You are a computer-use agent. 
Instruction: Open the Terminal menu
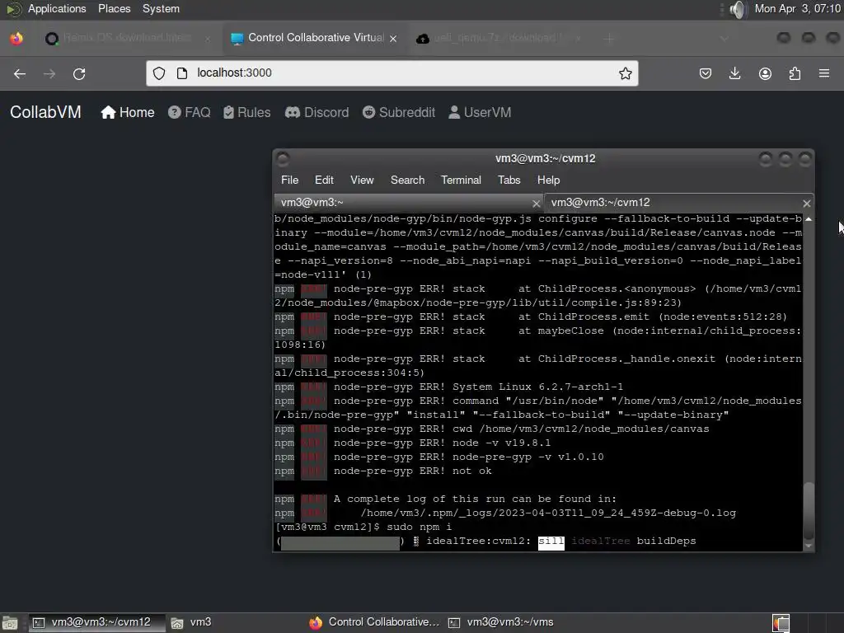(461, 180)
